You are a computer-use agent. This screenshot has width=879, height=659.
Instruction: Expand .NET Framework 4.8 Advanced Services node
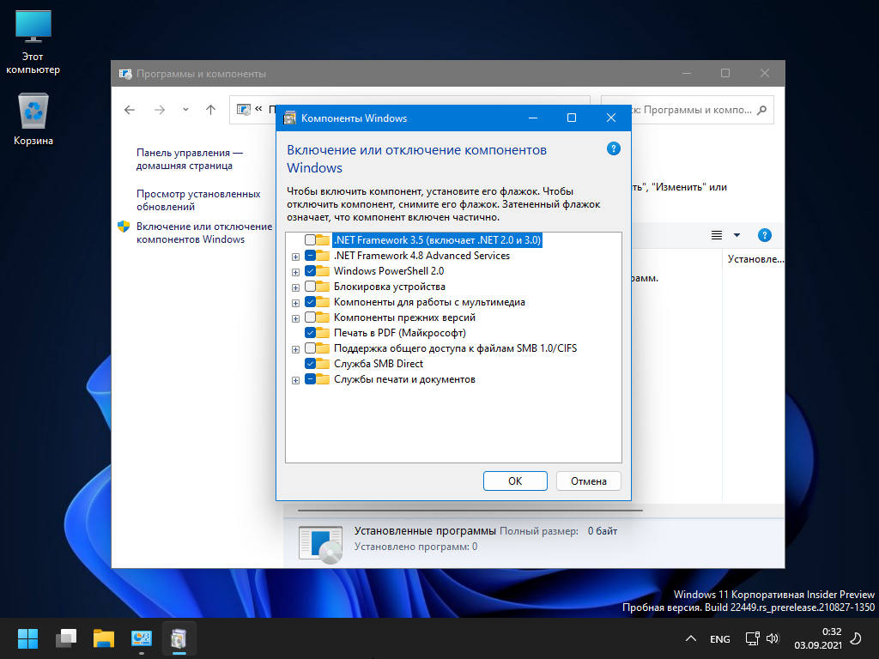295,256
